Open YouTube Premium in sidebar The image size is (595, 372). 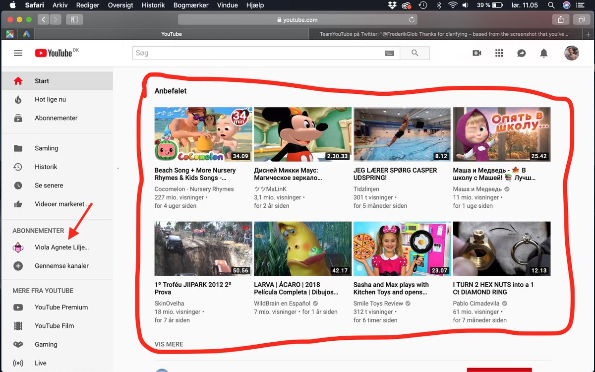click(57, 307)
